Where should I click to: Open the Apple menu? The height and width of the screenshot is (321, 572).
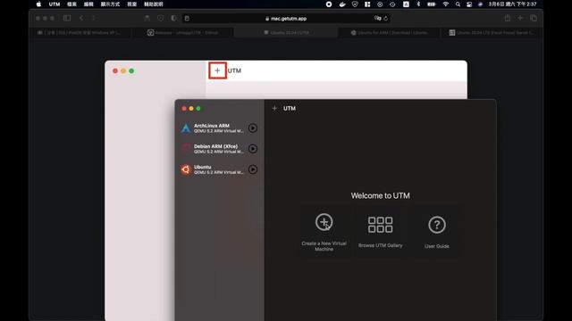coord(38,4)
